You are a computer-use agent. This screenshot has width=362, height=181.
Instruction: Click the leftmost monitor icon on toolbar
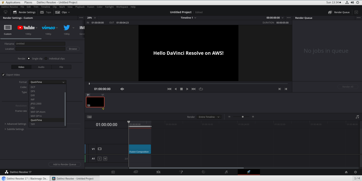point(5,12)
